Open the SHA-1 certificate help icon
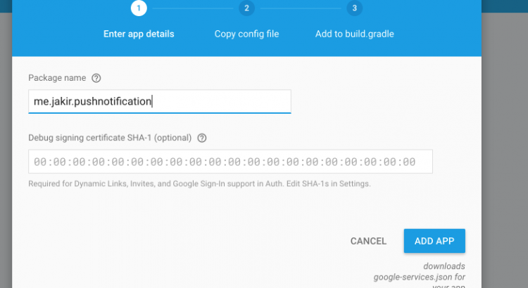Screen dimensions: 528x288 click(x=202, y=138)
